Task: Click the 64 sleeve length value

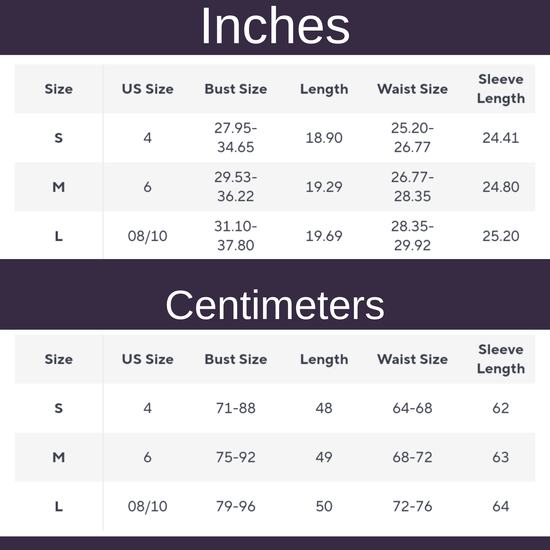Action: point(501,506)
